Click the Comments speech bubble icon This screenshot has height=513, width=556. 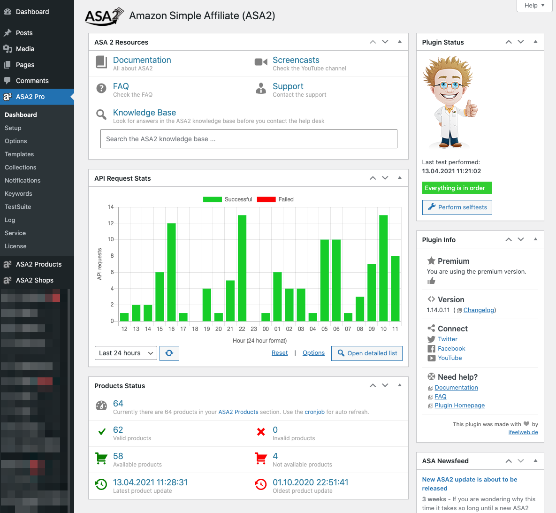click(7, 80)
